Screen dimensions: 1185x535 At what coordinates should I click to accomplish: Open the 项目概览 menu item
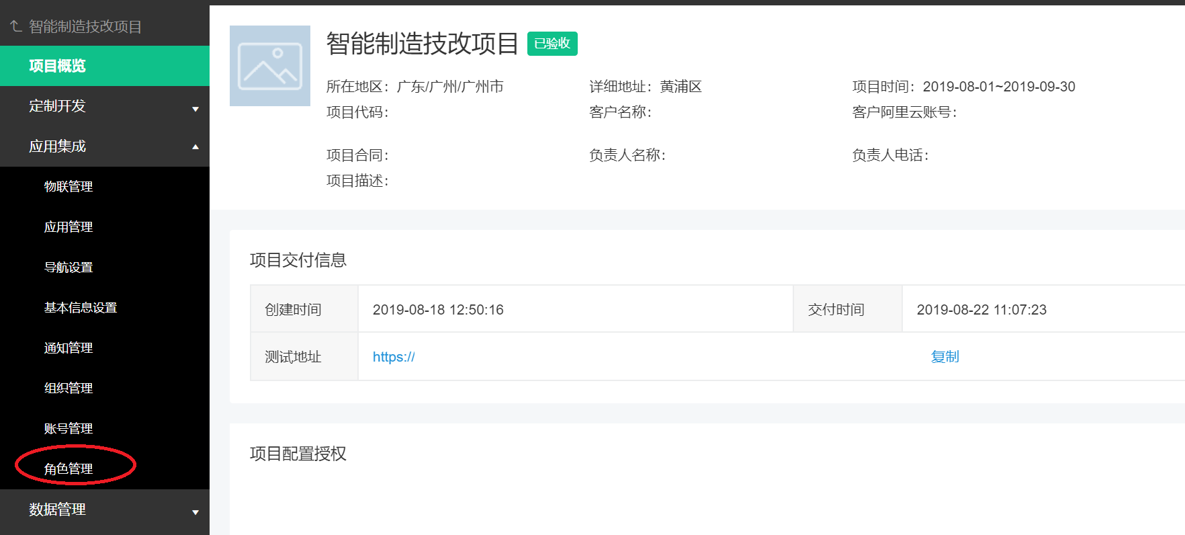click(105, 66)
